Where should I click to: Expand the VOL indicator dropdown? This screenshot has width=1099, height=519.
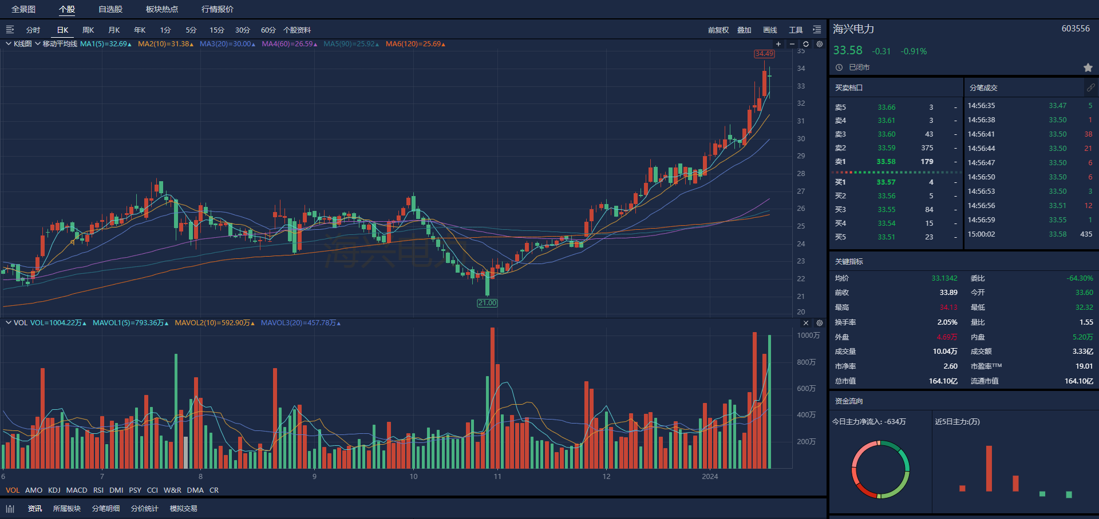click(x=9, y=323)
